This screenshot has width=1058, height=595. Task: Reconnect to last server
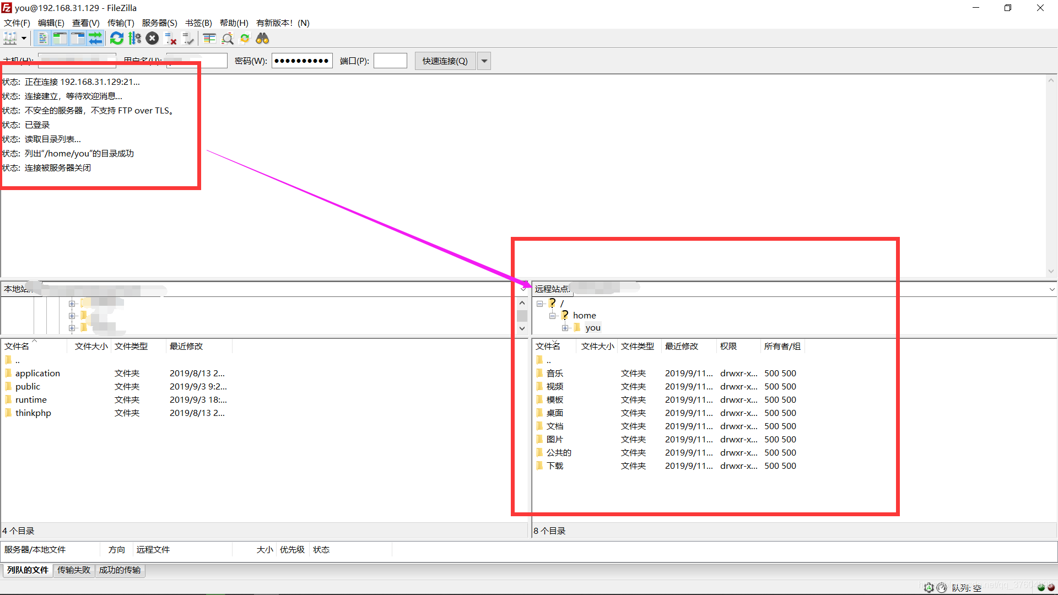(x=188, y=39)
